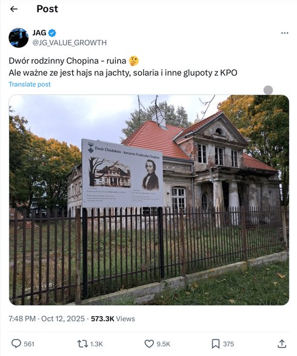Click the 1.3K repost count
This screenshot has width=297, height=356.
coord(96,344)
